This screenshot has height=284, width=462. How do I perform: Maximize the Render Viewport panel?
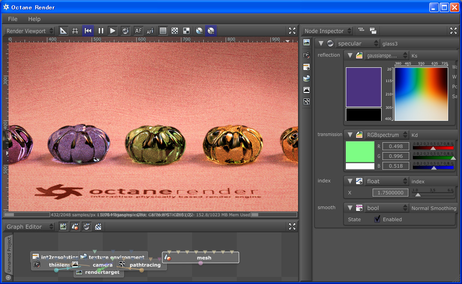[x=292, y=31]
